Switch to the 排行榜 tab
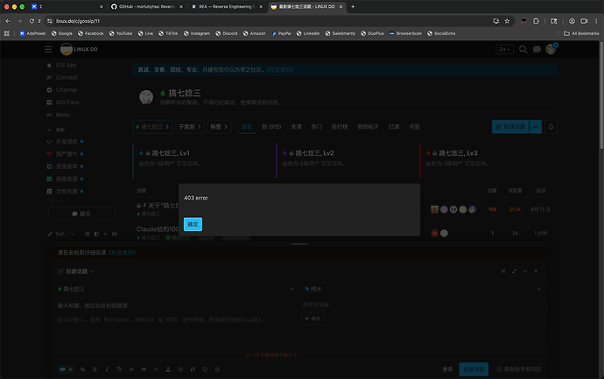Viewport: 604px width, 379px height. 340,127
